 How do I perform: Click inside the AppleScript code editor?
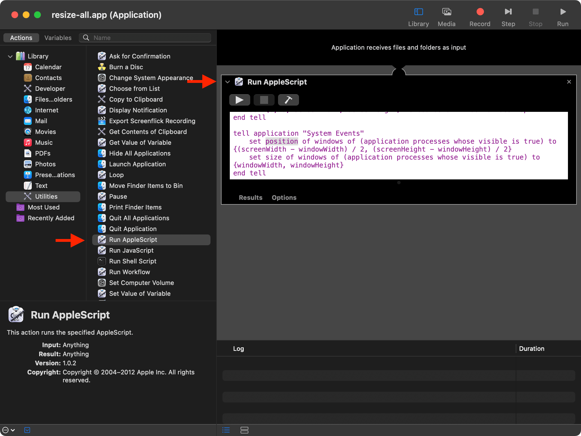[x=399, y=145]
